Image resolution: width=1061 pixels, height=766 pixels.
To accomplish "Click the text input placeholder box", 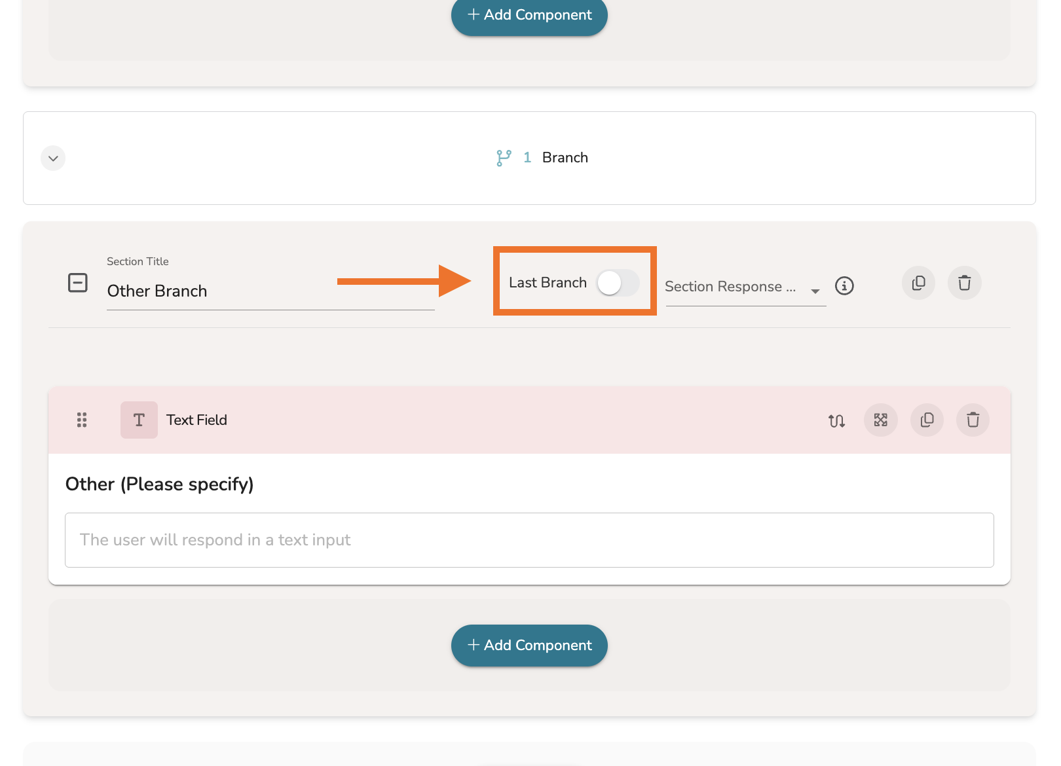I will pyautogui.click(x=529, y=540).
